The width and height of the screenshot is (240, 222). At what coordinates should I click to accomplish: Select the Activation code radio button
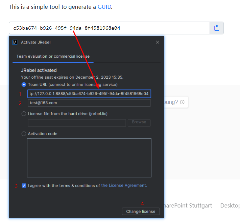pos(24,134)
